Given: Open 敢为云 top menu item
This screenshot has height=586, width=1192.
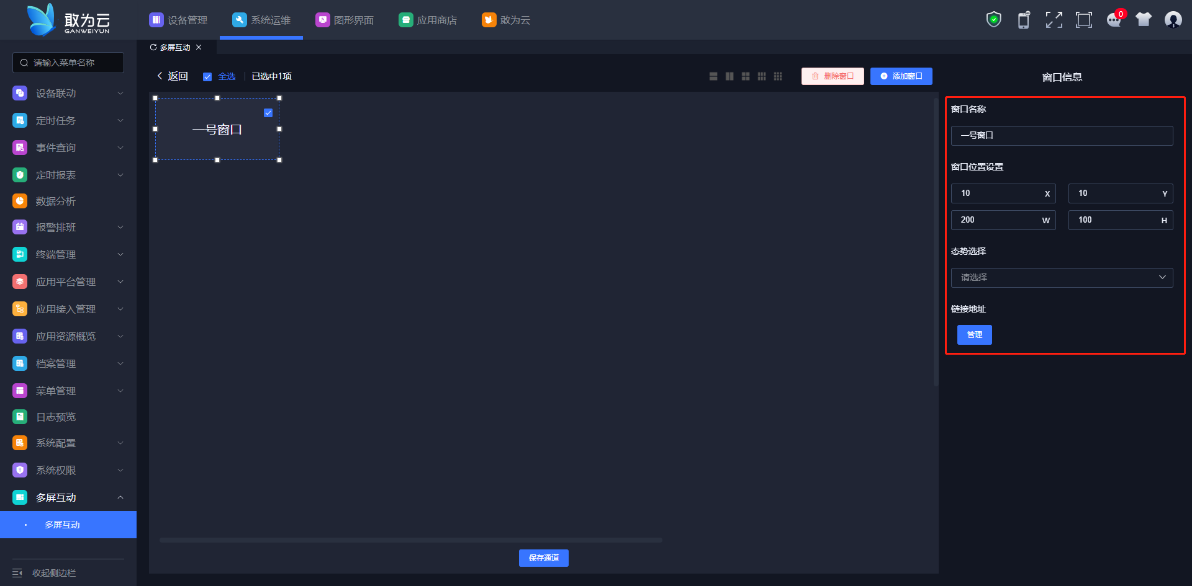Looking at the screenshot, I should 506,20.
